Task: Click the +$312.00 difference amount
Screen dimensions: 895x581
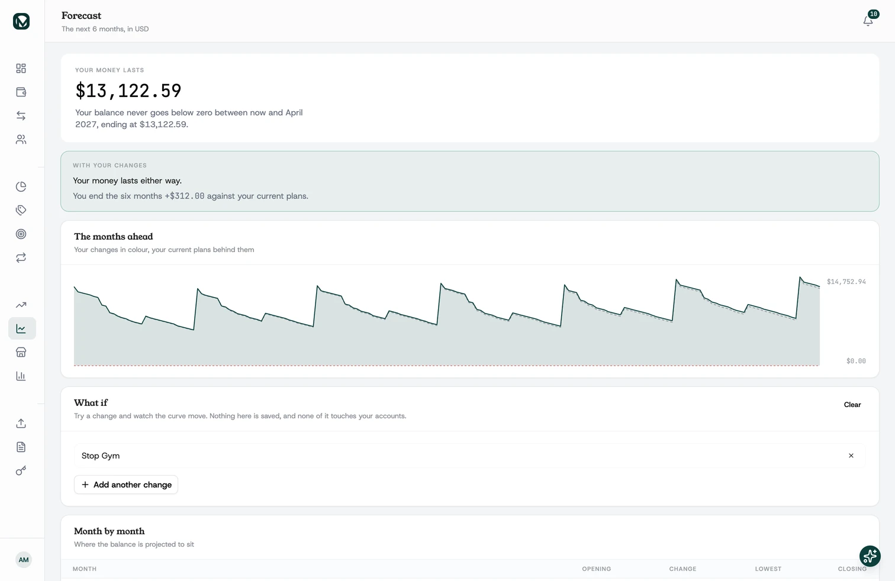Action: pyautogui.click(x=185, y=196)
